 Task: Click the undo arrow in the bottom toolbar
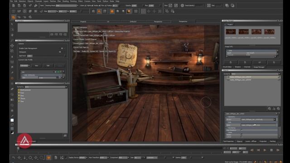click(x=14, y=158)
